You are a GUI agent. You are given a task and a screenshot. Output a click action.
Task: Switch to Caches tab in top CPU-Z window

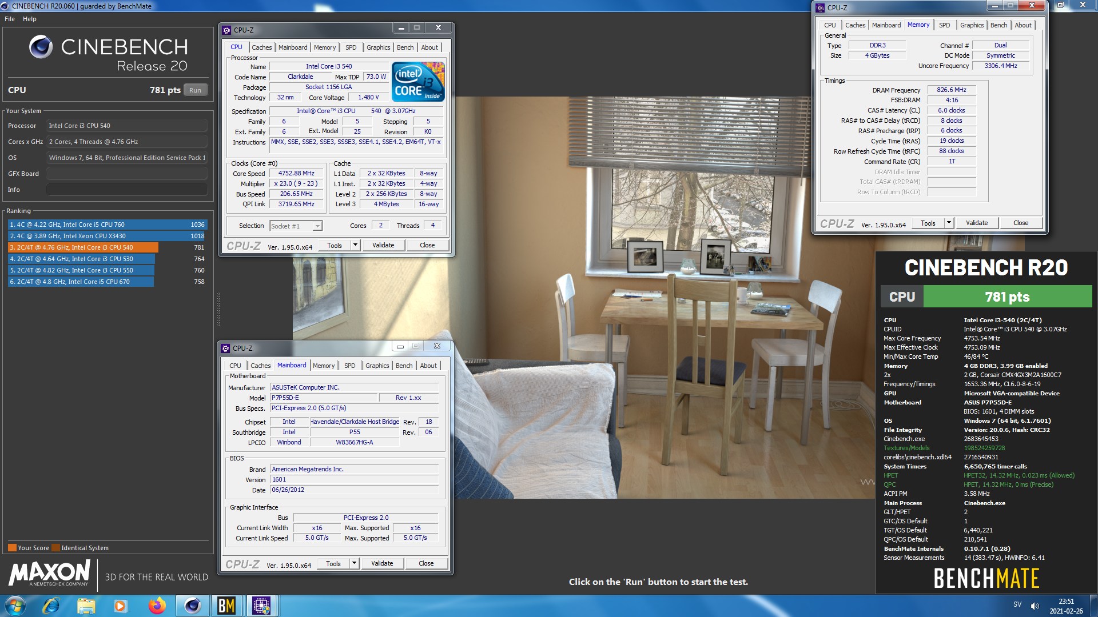tap(261, 47)
